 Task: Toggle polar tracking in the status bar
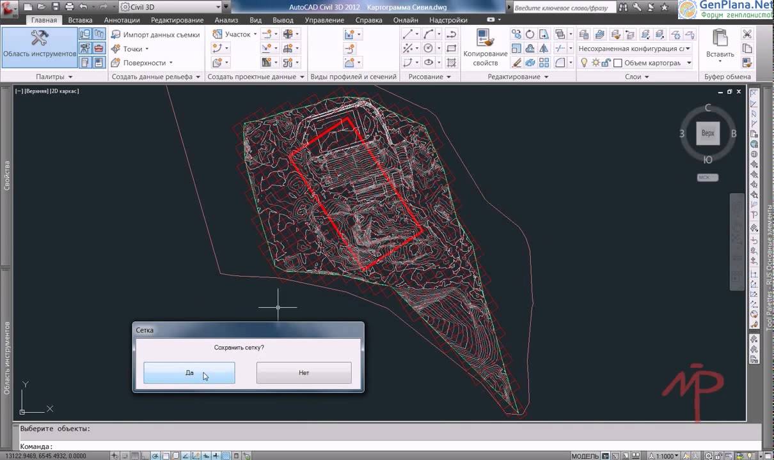155,456
